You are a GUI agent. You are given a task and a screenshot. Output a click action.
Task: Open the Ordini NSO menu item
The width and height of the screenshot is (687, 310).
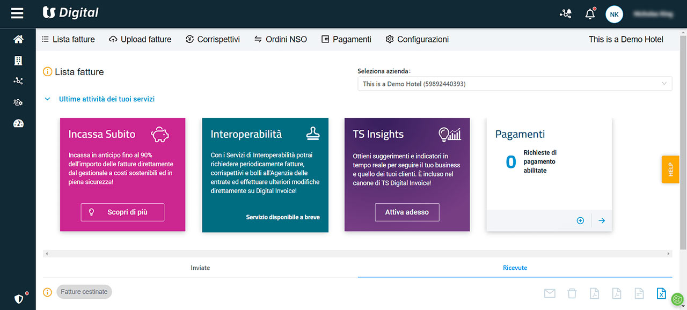281,39
